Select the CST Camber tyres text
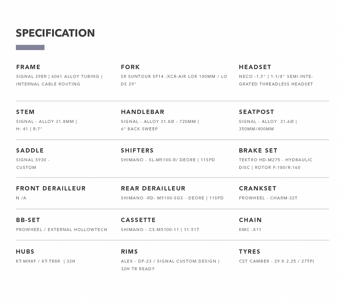 click(x=276, y=261)
